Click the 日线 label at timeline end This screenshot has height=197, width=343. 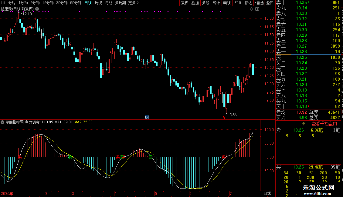pyautogui.click(x=267, y=193)
